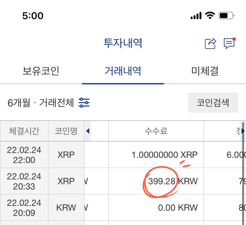Viewport: 246px width, 225px height.
Task: Grab the vertical scrollbar at the table's right edge
Action: click(243, 173)
